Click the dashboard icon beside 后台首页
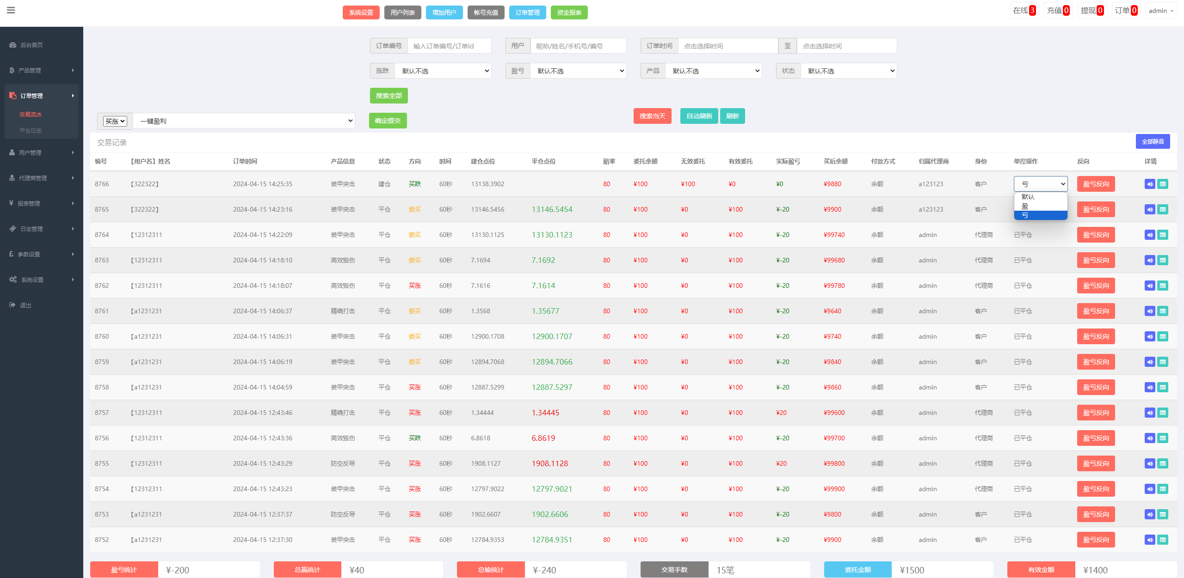 [x=12, y=45]
